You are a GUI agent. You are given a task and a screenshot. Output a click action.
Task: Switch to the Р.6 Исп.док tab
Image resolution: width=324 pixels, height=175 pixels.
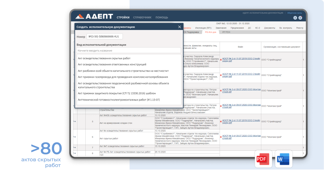pyautogui.click(x=210, y=32)
